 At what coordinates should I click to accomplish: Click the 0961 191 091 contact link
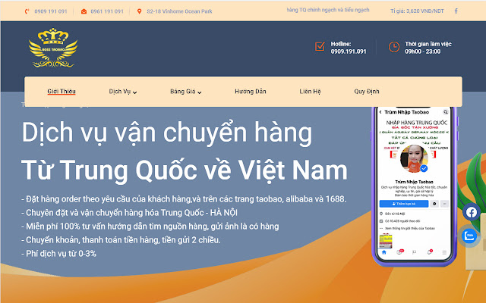[x=107, y=11]
